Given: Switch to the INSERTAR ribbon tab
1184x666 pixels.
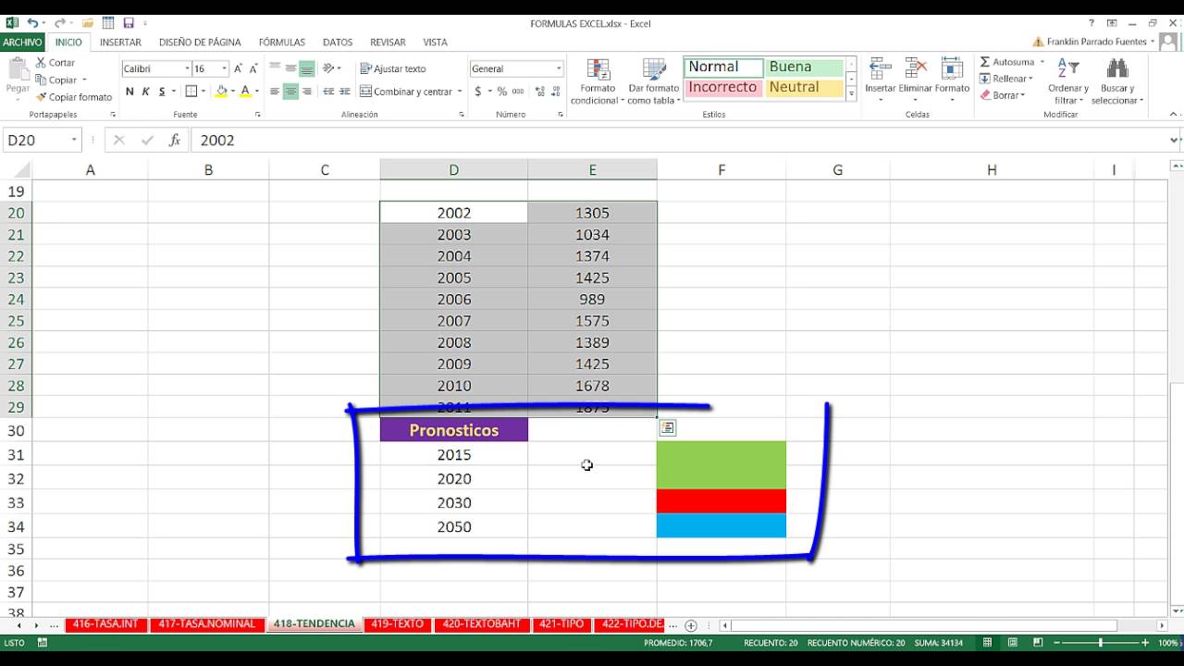Looking at the screenshot, I should click(x=120, y=42).
